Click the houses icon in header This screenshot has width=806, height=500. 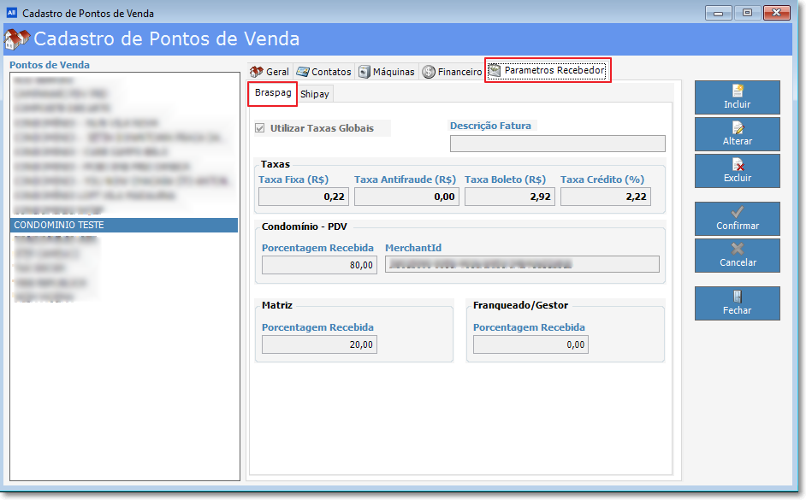pyautogui.click(x=17, y=39)
